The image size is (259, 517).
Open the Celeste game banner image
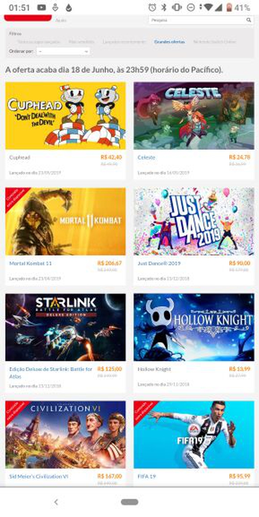click(194, 116)
